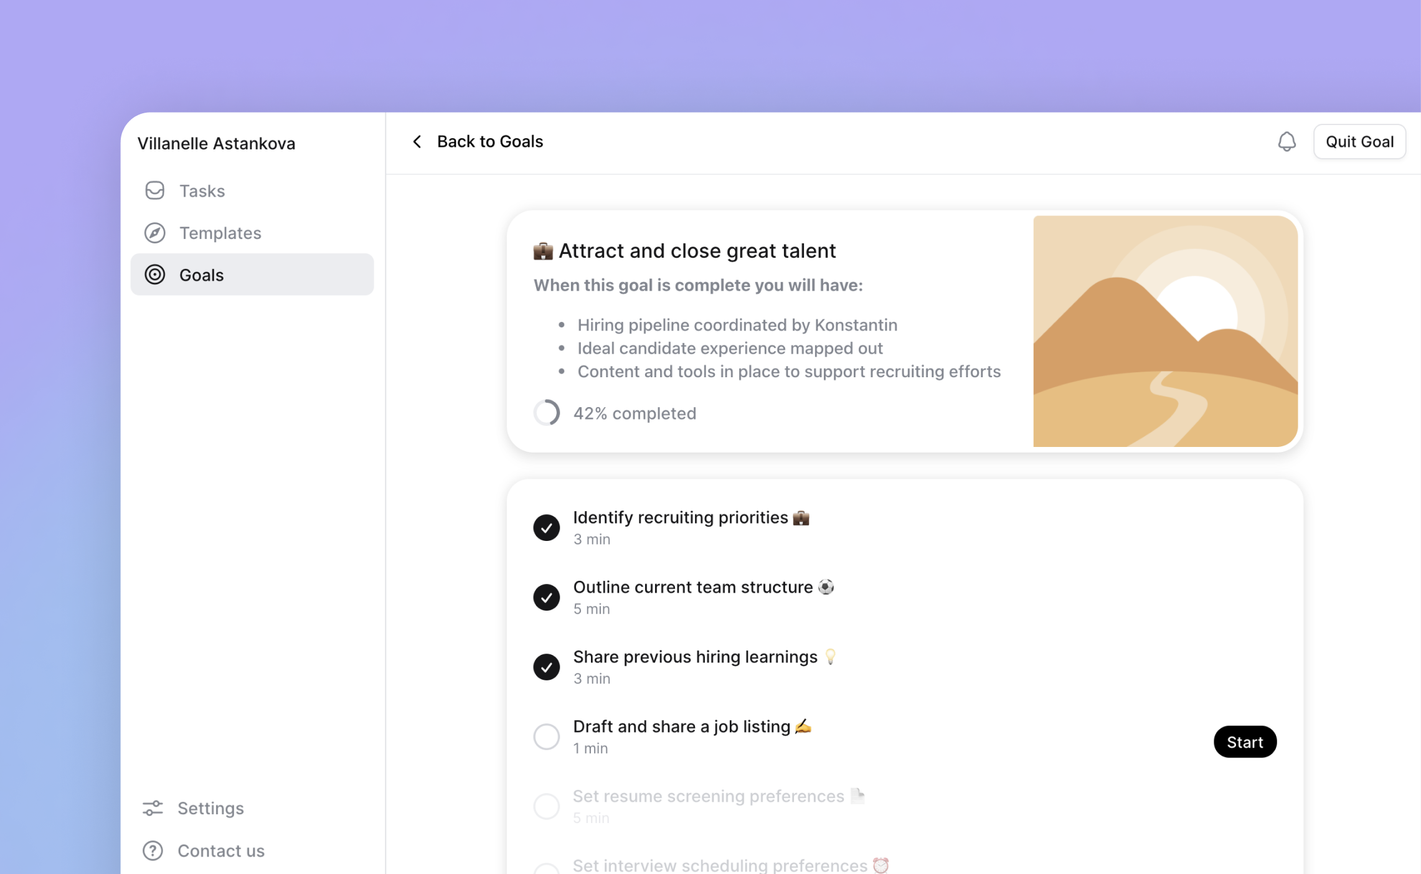Click the Templates compass icon
The height and width of the screenshot is (874, 1421).
tap(154, 233)
